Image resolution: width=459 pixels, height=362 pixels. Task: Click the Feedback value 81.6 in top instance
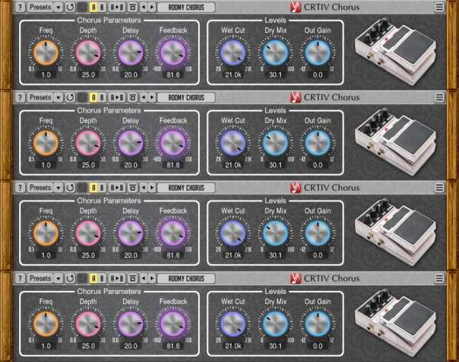click(x=173, y=75)
